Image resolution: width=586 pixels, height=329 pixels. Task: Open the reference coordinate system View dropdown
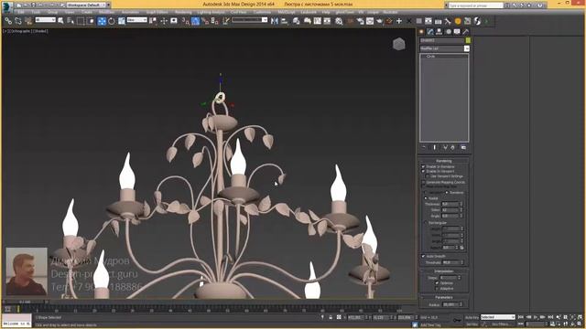point(136,20)
